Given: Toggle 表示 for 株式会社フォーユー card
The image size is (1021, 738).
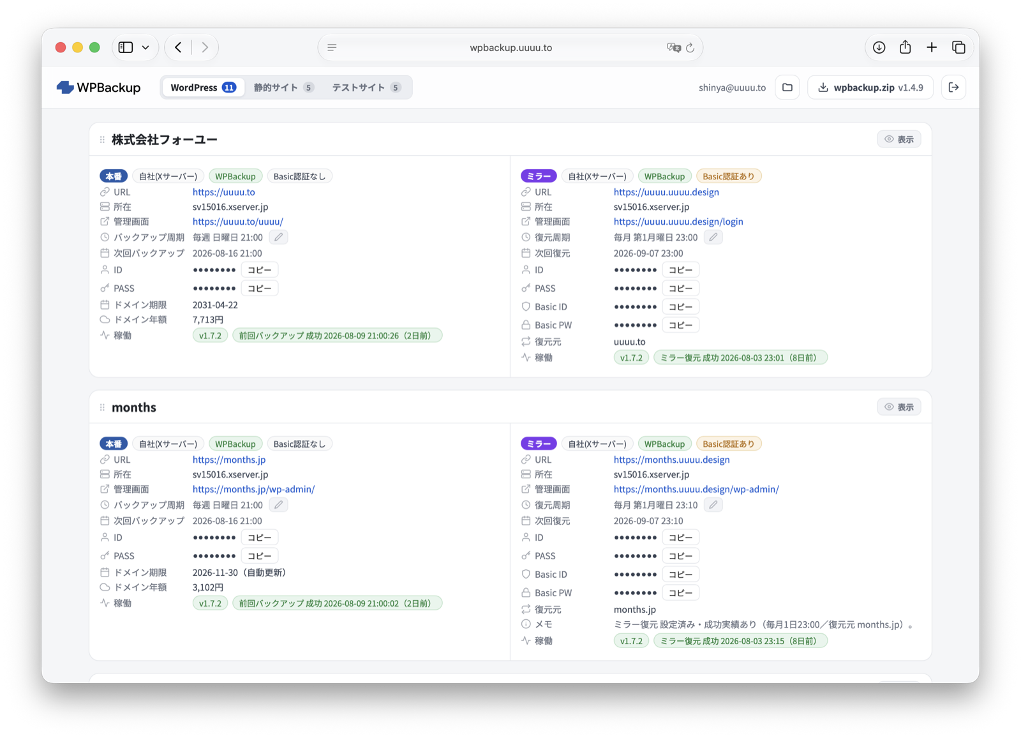Looking at the screenshot, I should click(899, 139).
